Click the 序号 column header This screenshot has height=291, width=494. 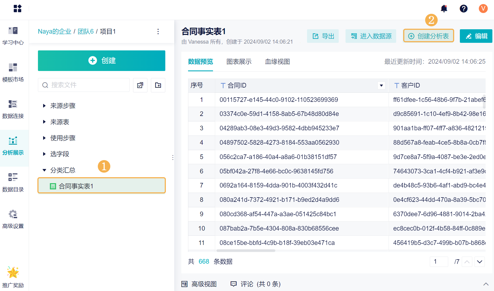click(202, 86)
